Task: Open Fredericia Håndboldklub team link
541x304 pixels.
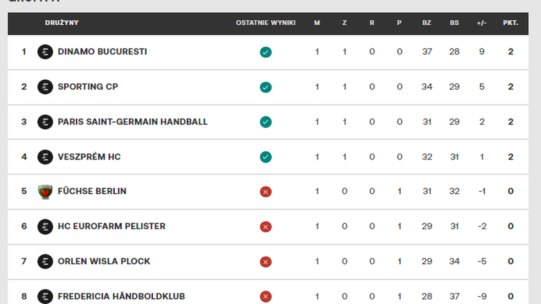Action: [x=121, y=296]
